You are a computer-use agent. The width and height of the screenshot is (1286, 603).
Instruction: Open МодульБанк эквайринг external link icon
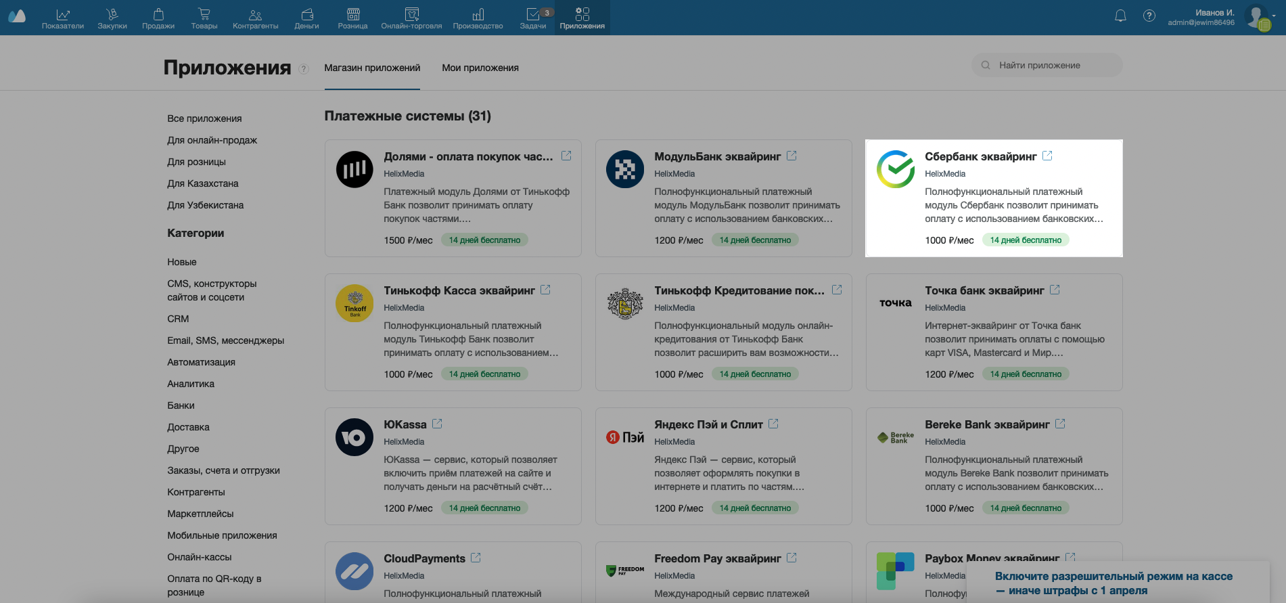(791, 156)
